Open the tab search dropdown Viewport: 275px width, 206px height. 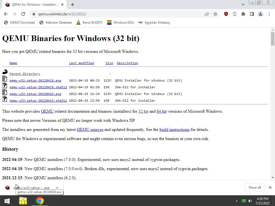243,5
